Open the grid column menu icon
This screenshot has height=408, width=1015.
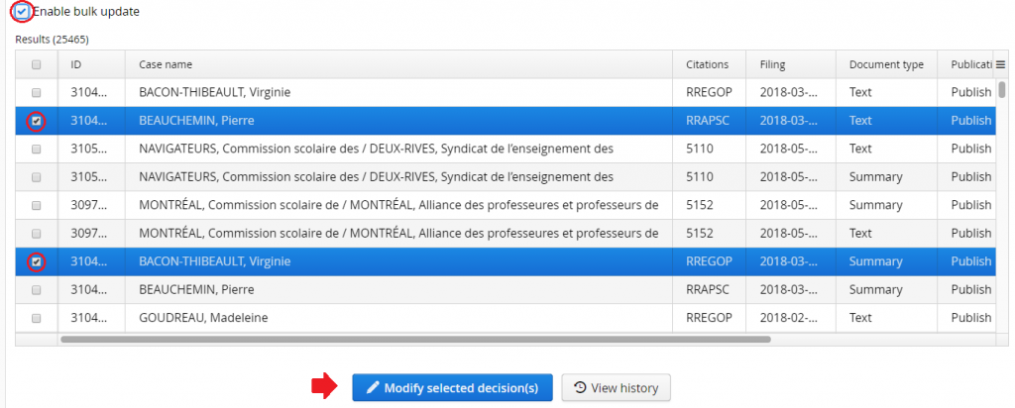coord(1000,64)
